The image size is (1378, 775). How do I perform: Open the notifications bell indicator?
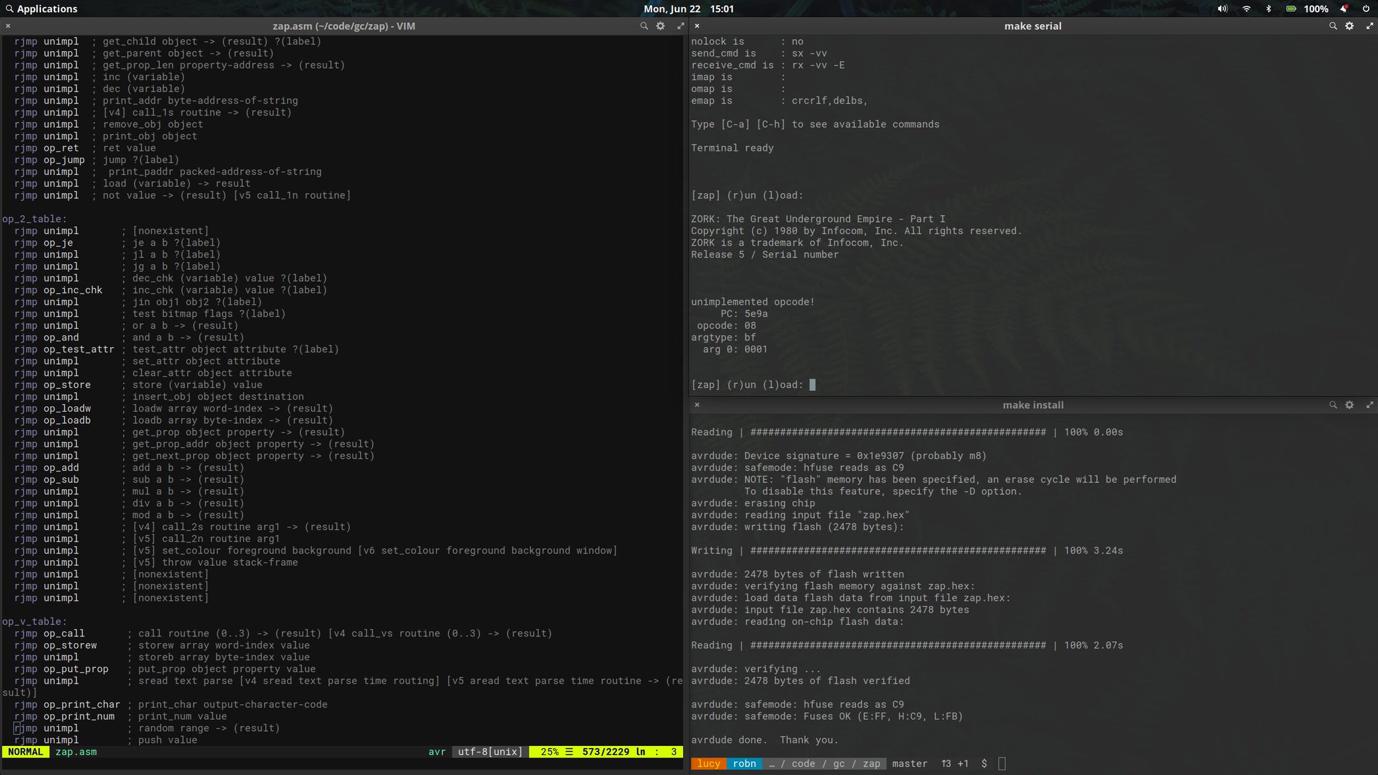point(1343,9)
